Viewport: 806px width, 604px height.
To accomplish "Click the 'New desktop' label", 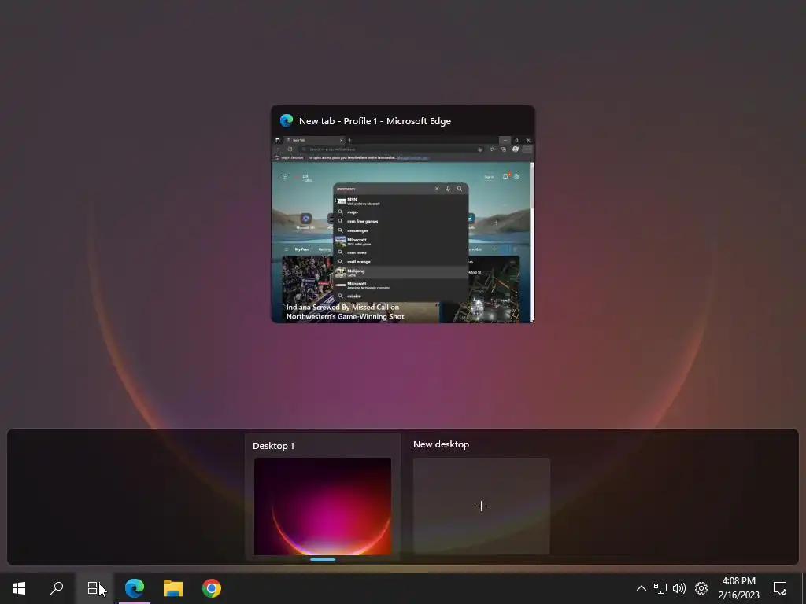I will tap(441, 444).
